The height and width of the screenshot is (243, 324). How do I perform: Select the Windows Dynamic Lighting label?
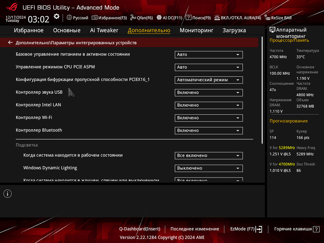50,168
